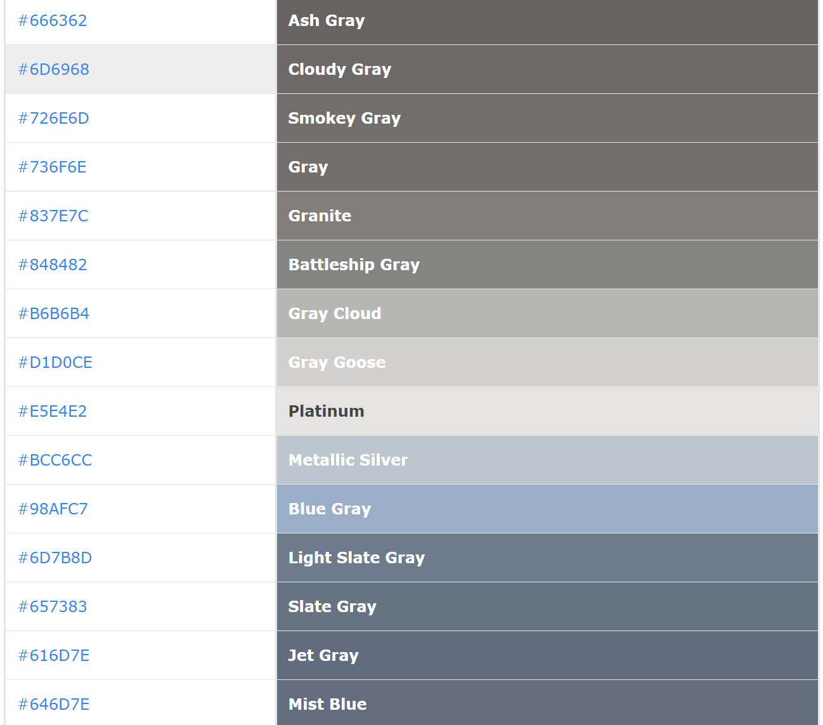Select the Granite color swatch
The width and height of the screenshot is (823, 725).
pyautogui.click(x=547, y=216)
